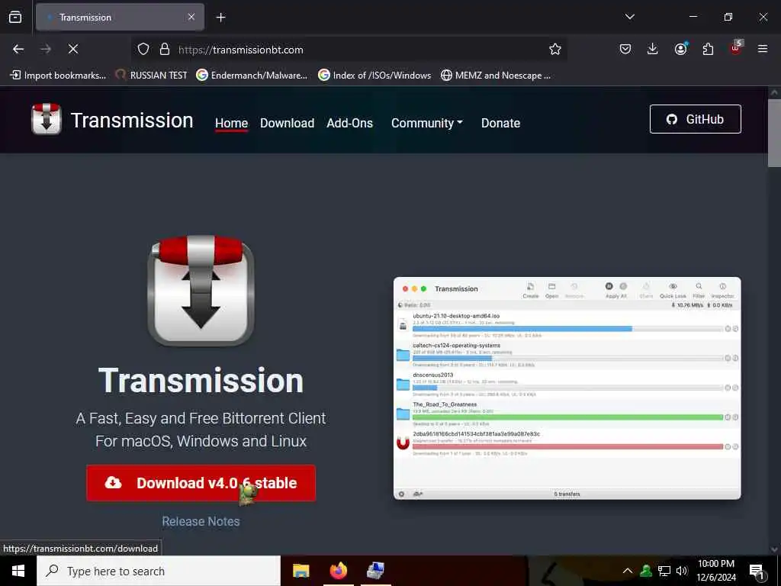Open the Download nav page
Image resolution: width=781 pixels, height=586 pixels.
(287, 123)
